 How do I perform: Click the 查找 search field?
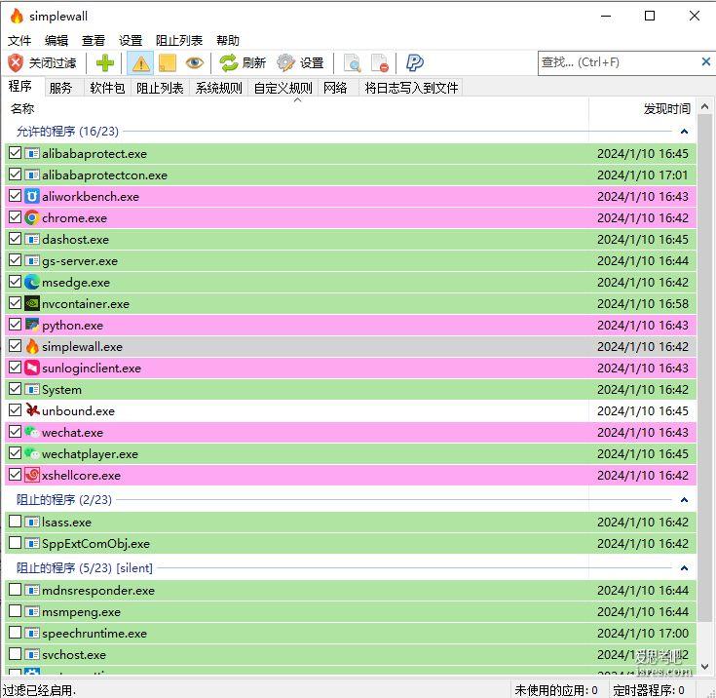point(619,62)
